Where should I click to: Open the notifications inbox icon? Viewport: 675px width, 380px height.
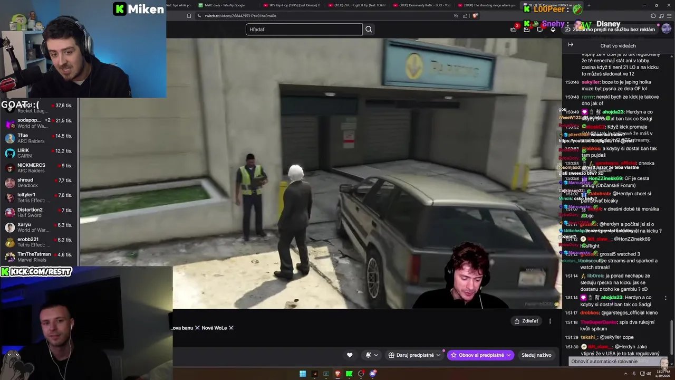[526, 29]
